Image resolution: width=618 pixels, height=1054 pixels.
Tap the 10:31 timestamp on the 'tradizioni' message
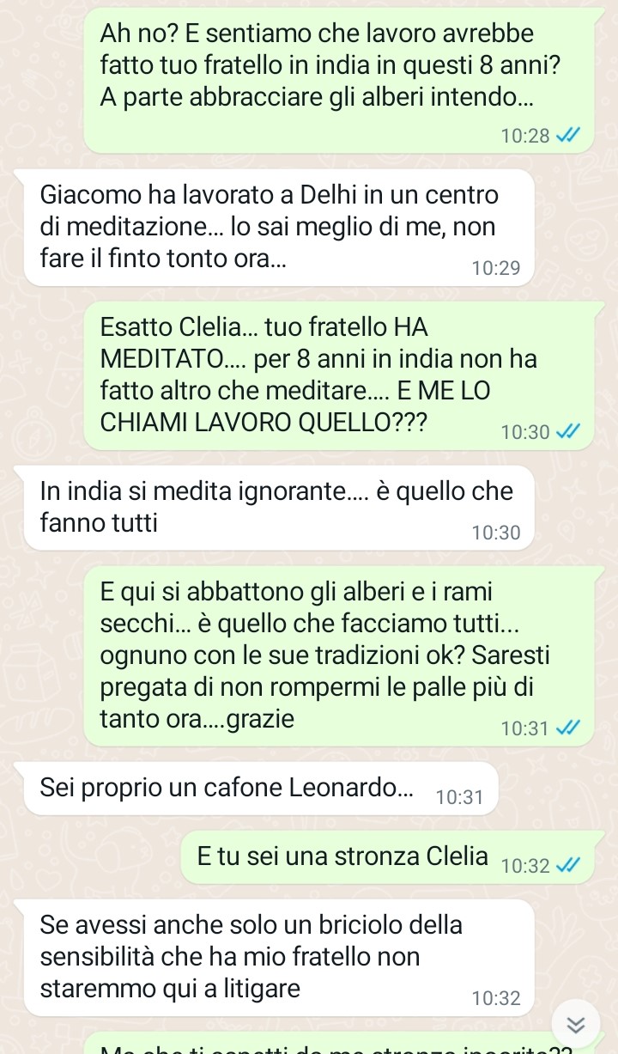(x=526, y=729)
